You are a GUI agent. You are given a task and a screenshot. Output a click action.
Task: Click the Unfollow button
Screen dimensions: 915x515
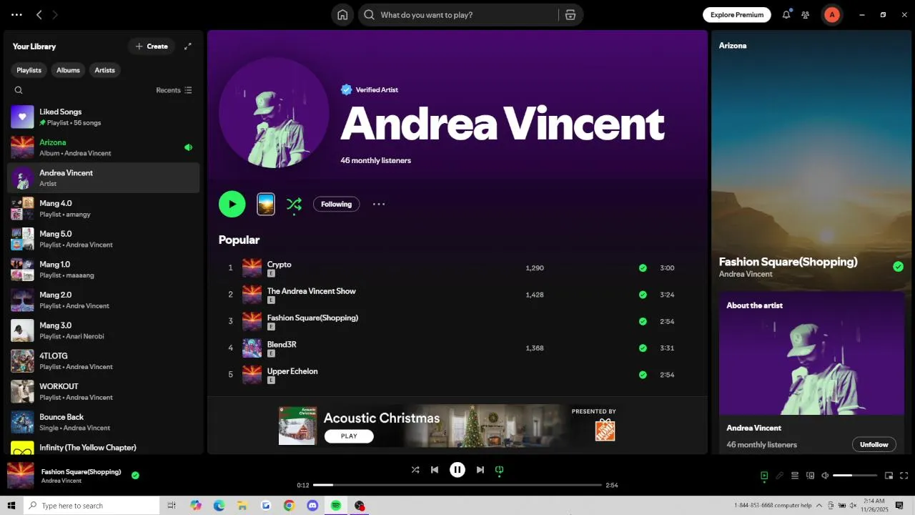coord(874,445)
